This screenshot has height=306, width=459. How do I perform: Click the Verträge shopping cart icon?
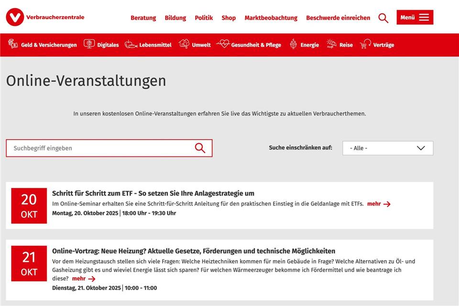[365, 44]
